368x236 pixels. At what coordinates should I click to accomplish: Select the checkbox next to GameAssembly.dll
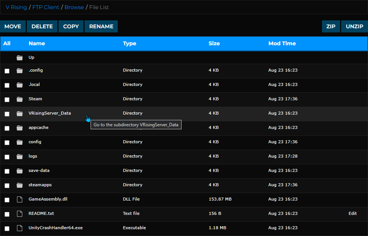7,199
